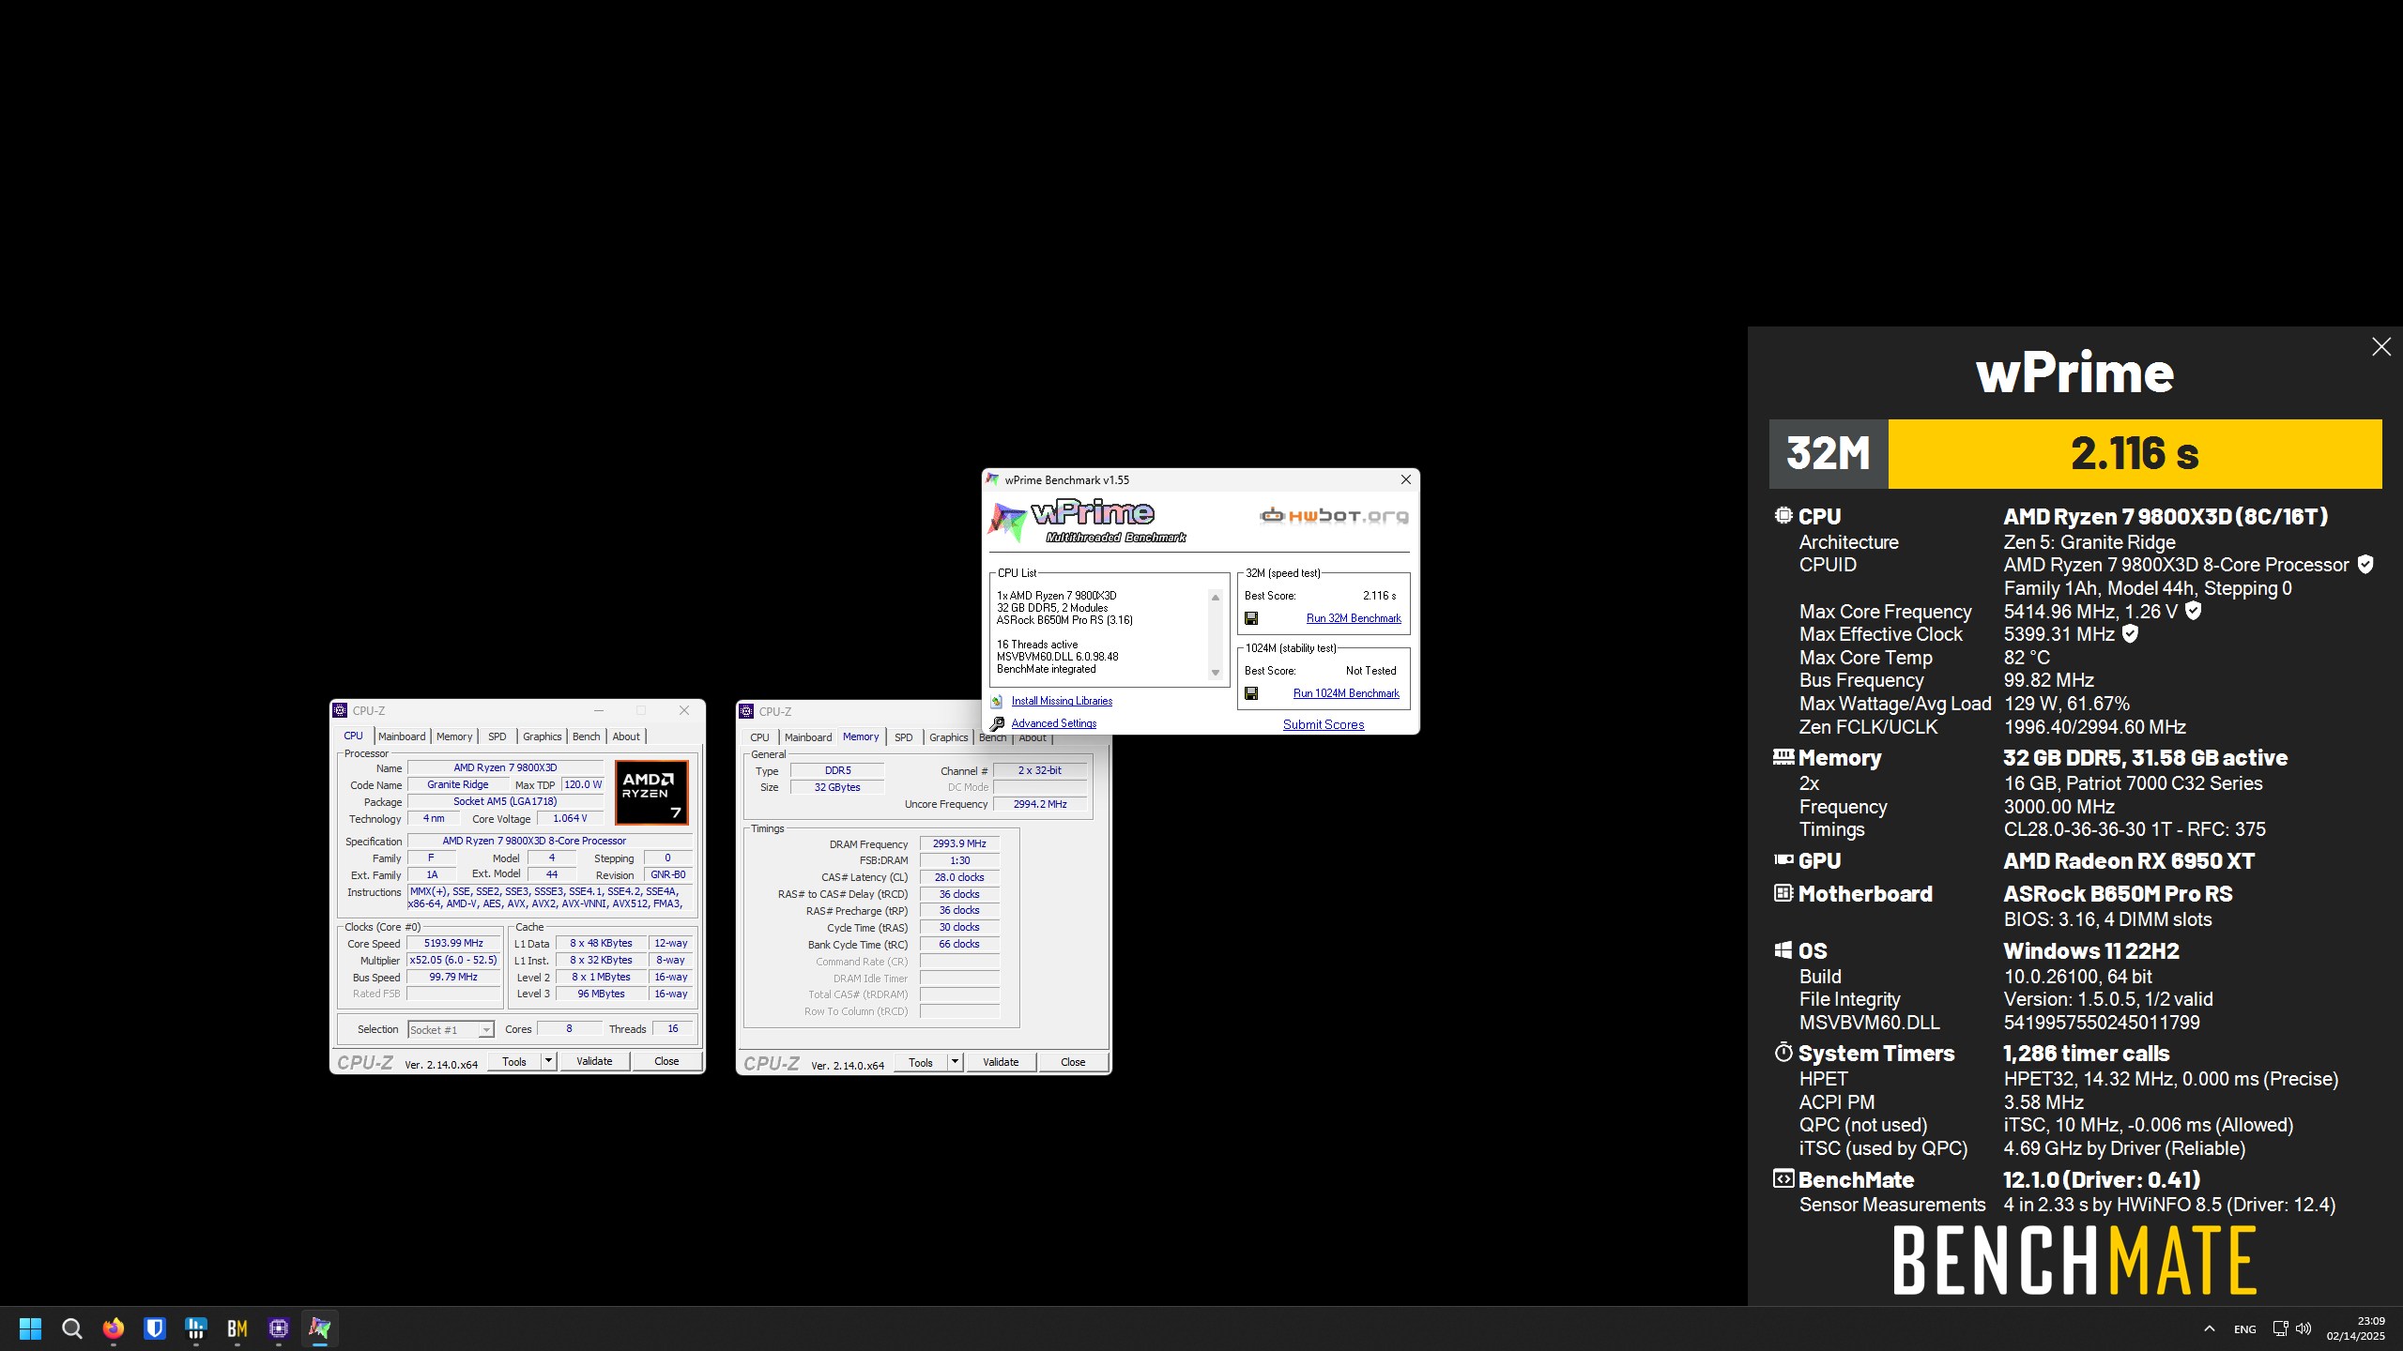Click the save icon under 32M speed test
The height and width of the screenshot is (1351, 2403).
(x=1251, y=619)
